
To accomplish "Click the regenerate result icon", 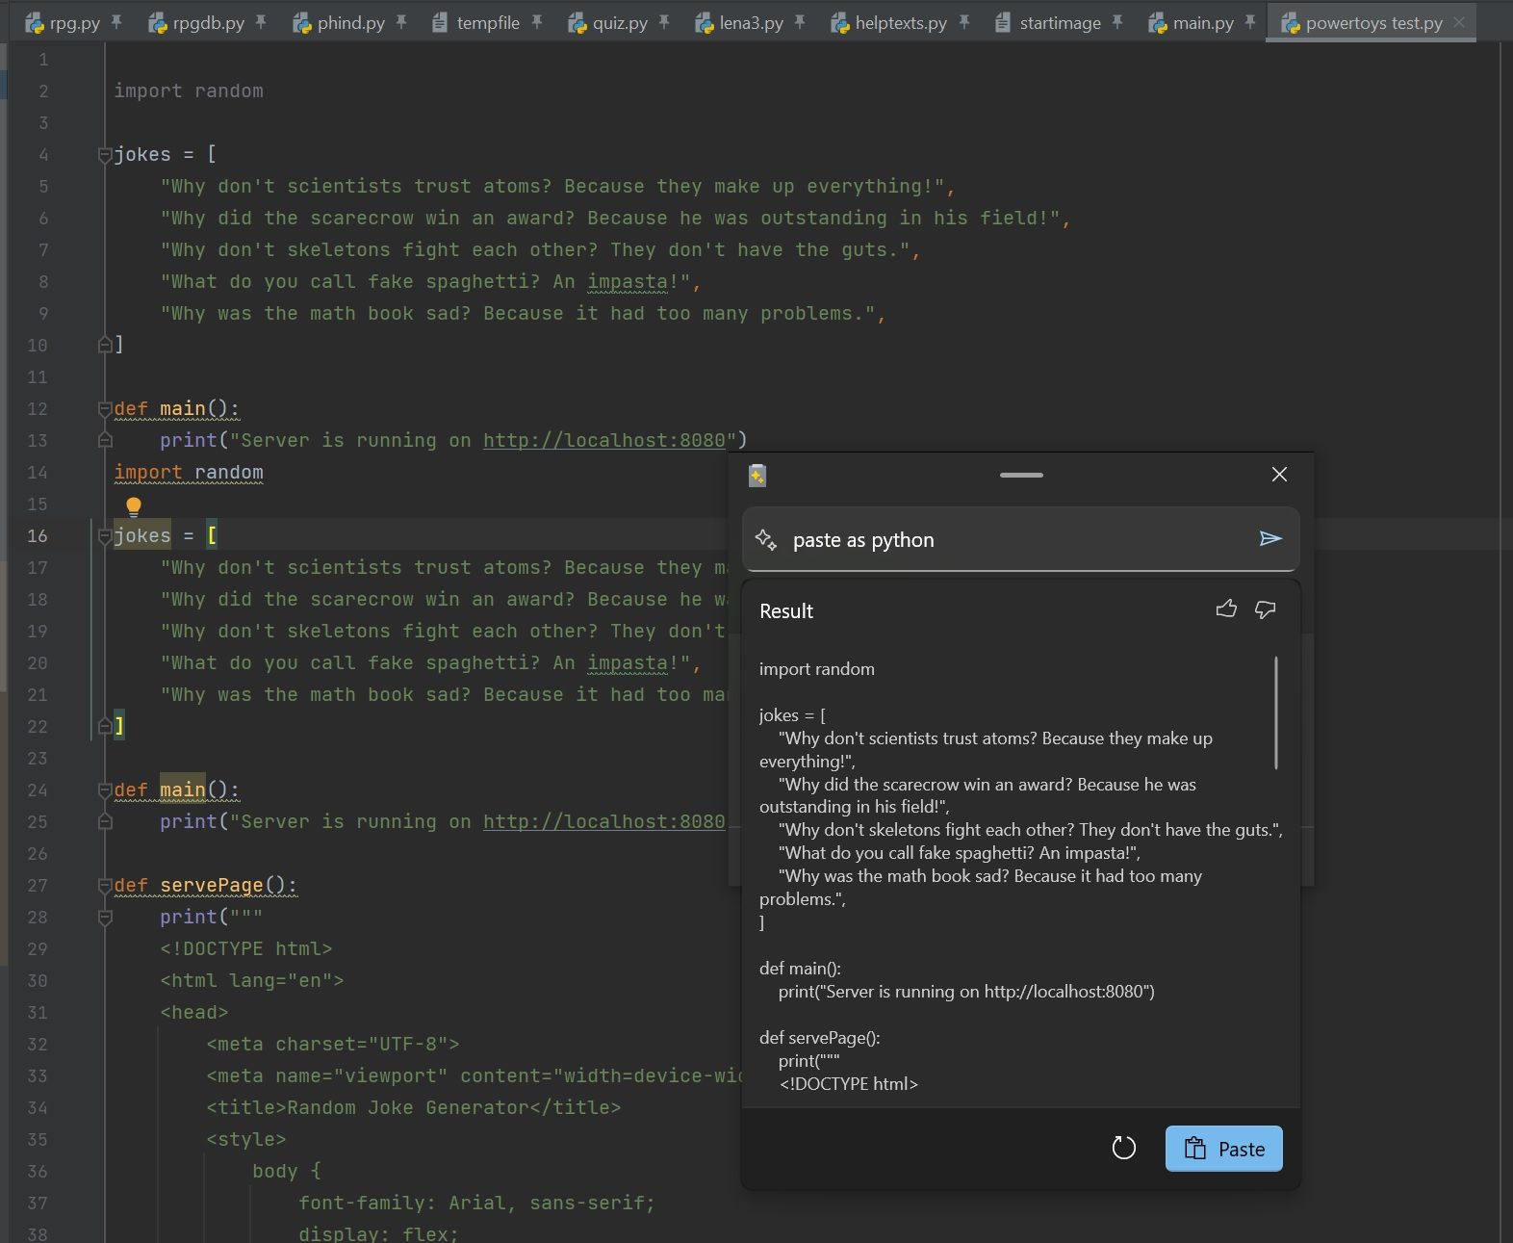I will tap(1123, 1149).
